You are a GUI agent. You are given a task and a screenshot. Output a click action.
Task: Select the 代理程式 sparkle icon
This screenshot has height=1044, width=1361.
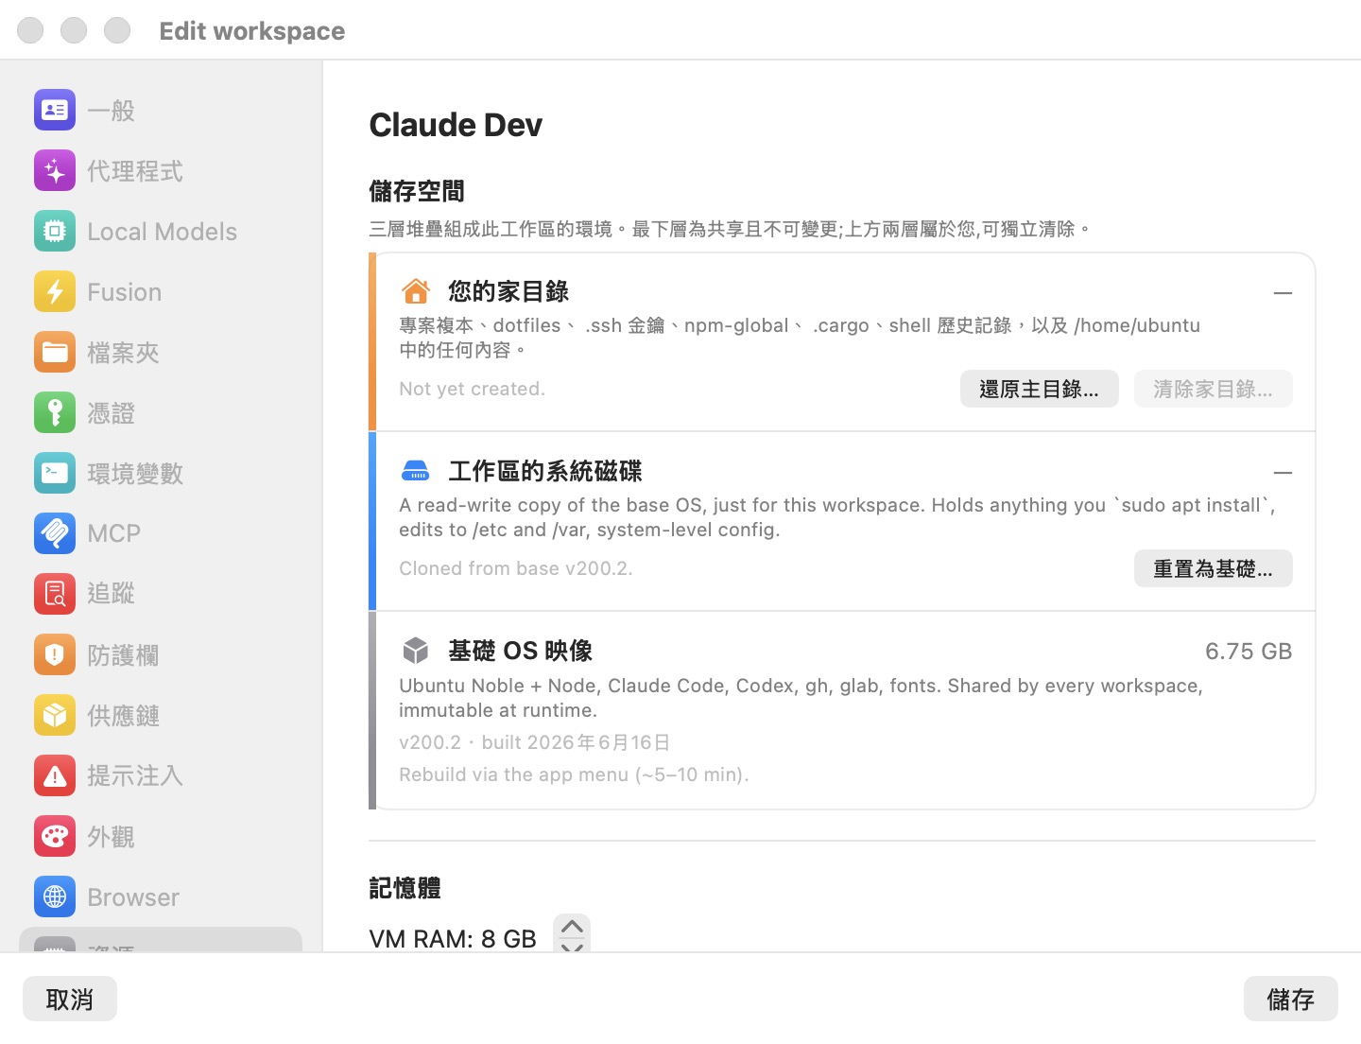click(55, 171)
